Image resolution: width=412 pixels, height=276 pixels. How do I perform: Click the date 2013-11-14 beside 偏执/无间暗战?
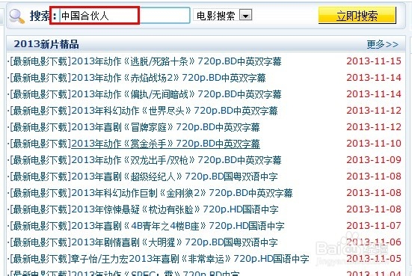tap(374, 94)
